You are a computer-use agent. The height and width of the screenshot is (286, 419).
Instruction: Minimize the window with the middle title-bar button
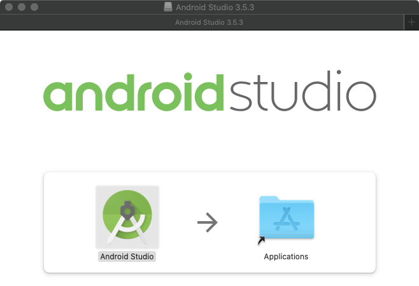coord(22,7)
